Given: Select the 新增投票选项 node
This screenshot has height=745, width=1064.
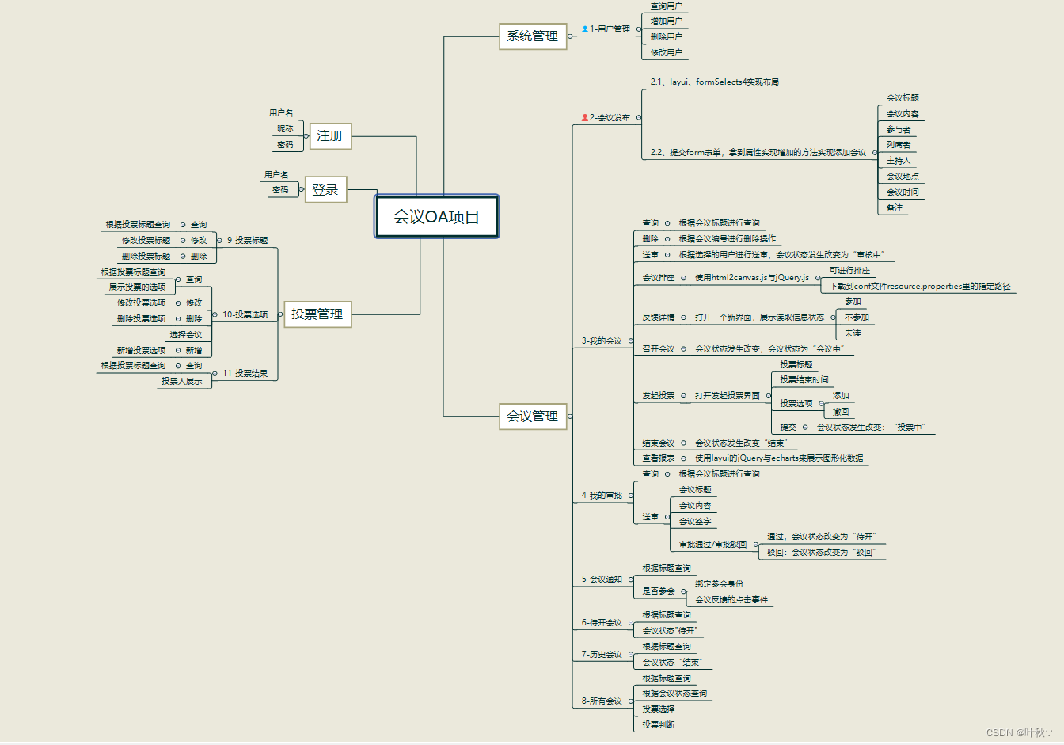Looking at the screenshot, I should [141, 351].
